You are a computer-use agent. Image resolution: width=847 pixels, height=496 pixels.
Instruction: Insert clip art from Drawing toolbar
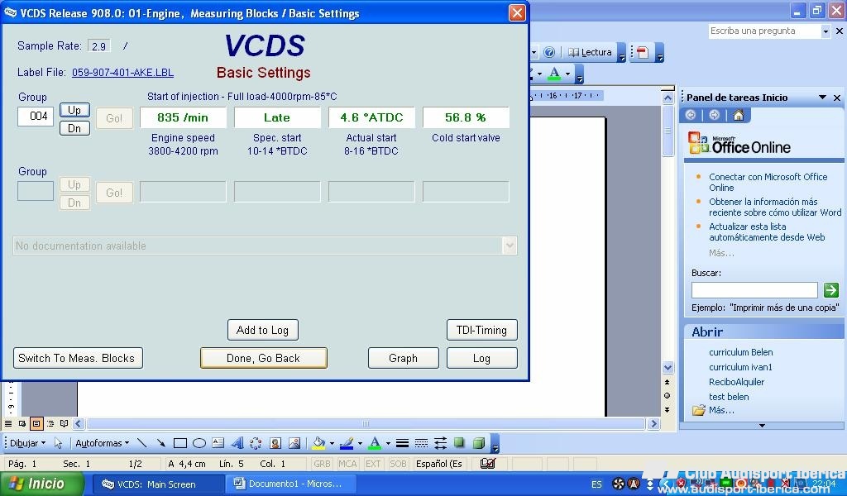(275, 443)
